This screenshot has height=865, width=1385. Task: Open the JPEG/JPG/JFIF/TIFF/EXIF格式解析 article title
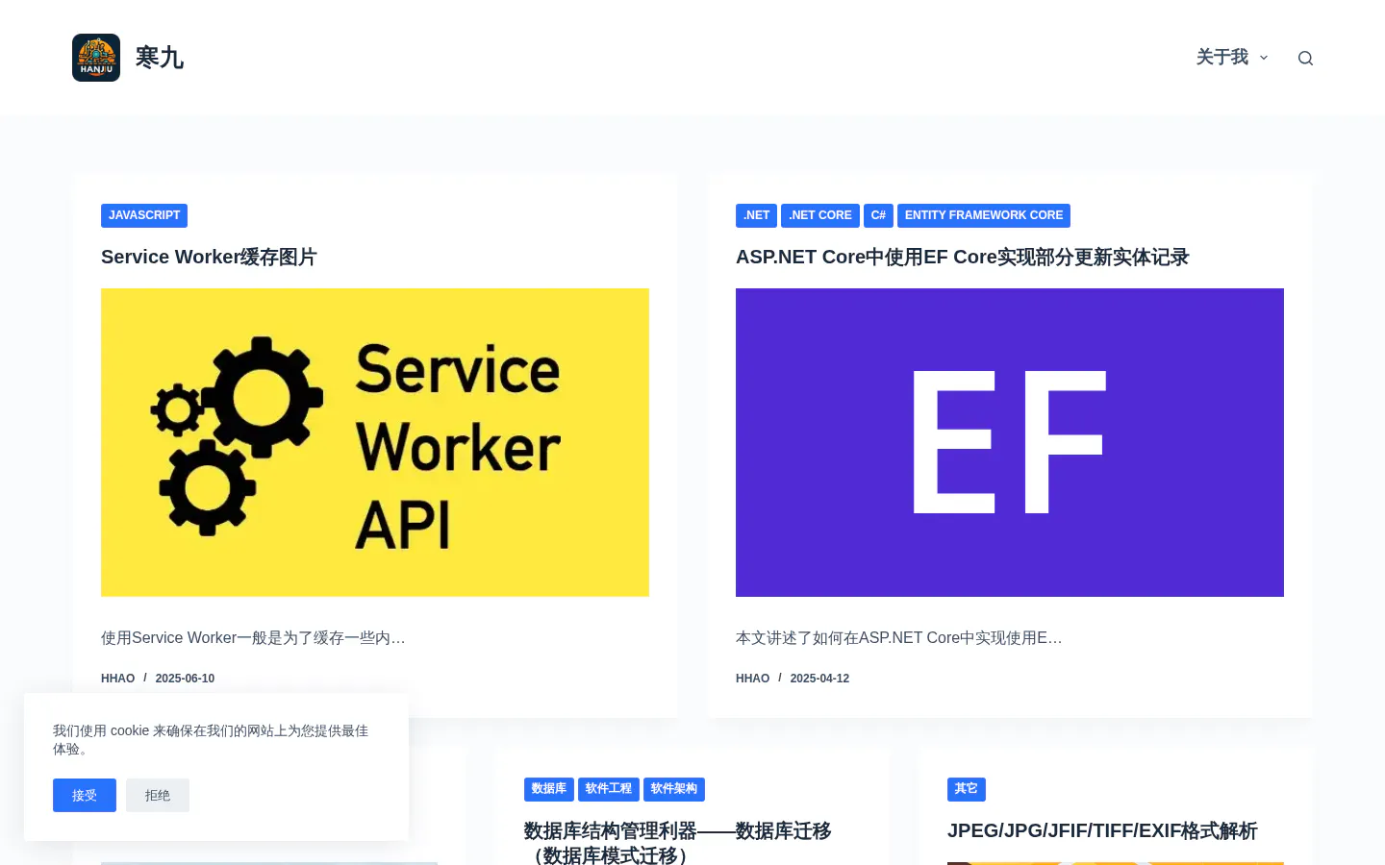1102,830
